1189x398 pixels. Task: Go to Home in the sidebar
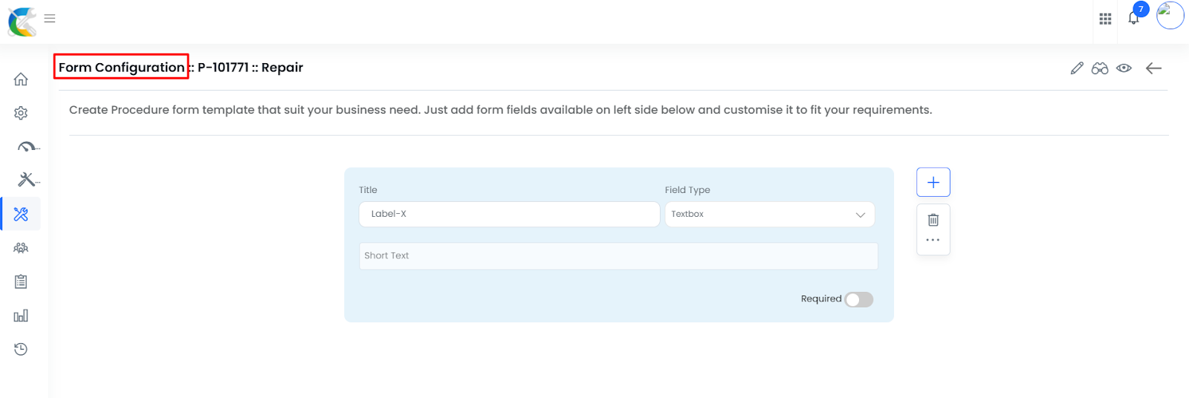click(21, 79)
